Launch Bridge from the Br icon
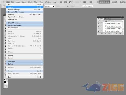Image resolution: width=126 pixels, height=95 pixels. 61,2
